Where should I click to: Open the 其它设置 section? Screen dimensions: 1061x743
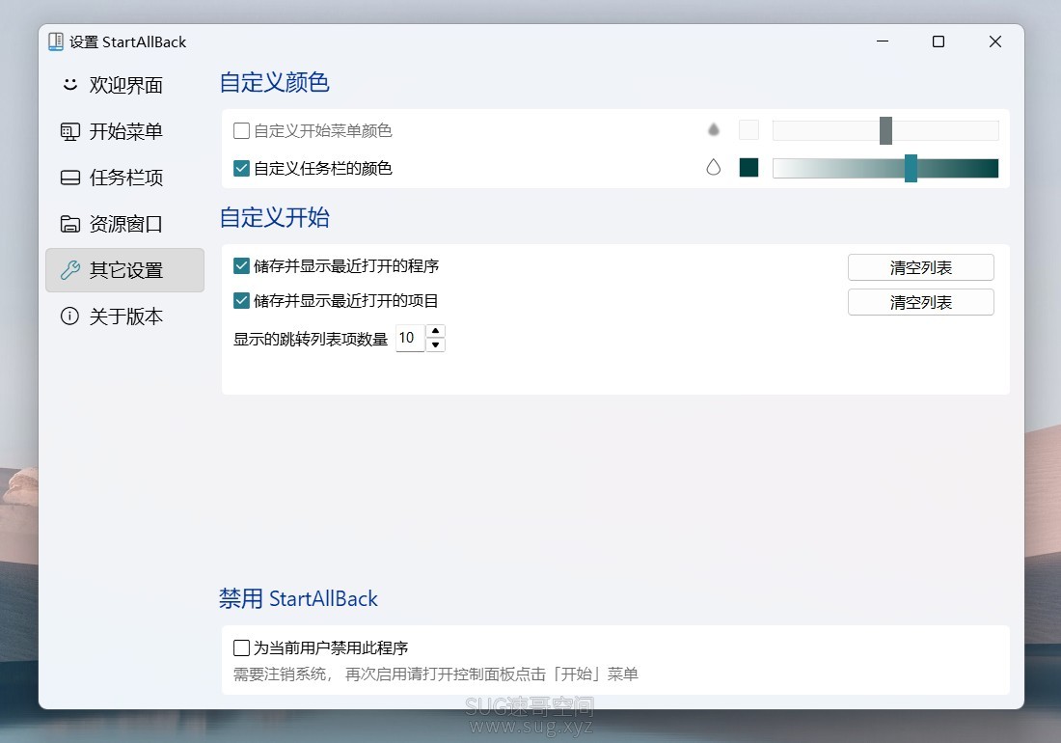[x=124, y=270]
